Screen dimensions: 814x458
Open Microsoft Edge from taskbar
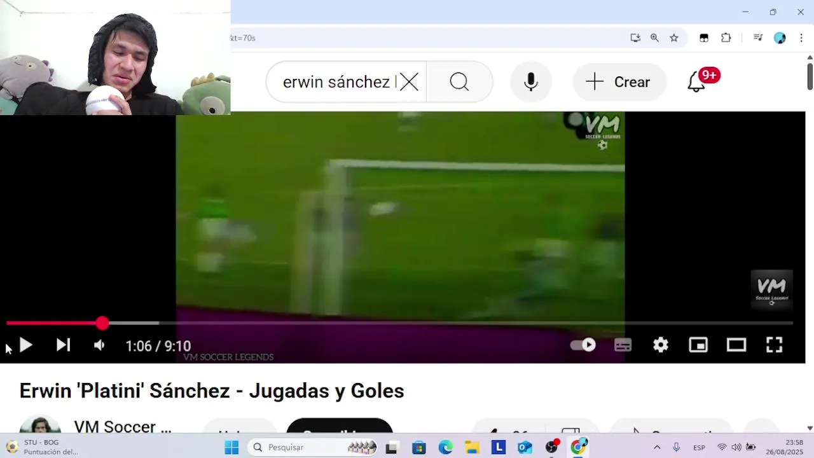(x=445, y=448)
